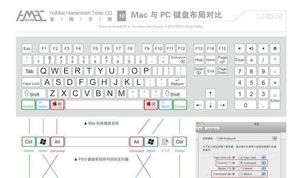Click the PS/2 row space bar
The height and width of the screenshot is (178, 302).
click(97, 142)
